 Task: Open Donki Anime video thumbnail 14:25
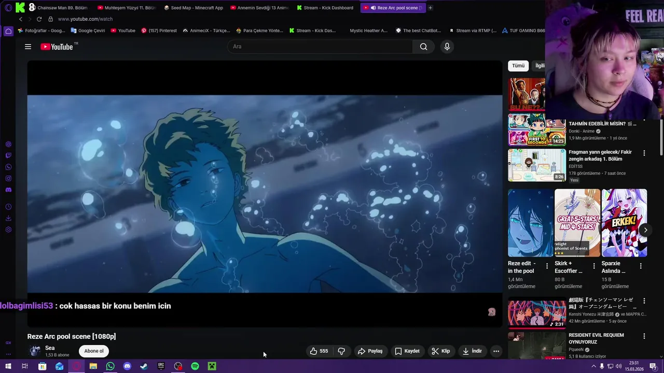tap(537, 130)
